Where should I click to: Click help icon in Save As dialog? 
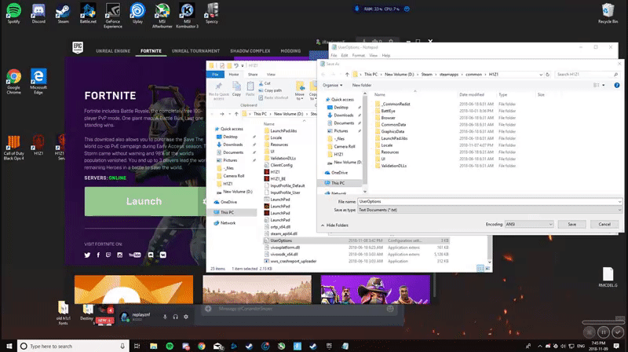coord(617,85)
